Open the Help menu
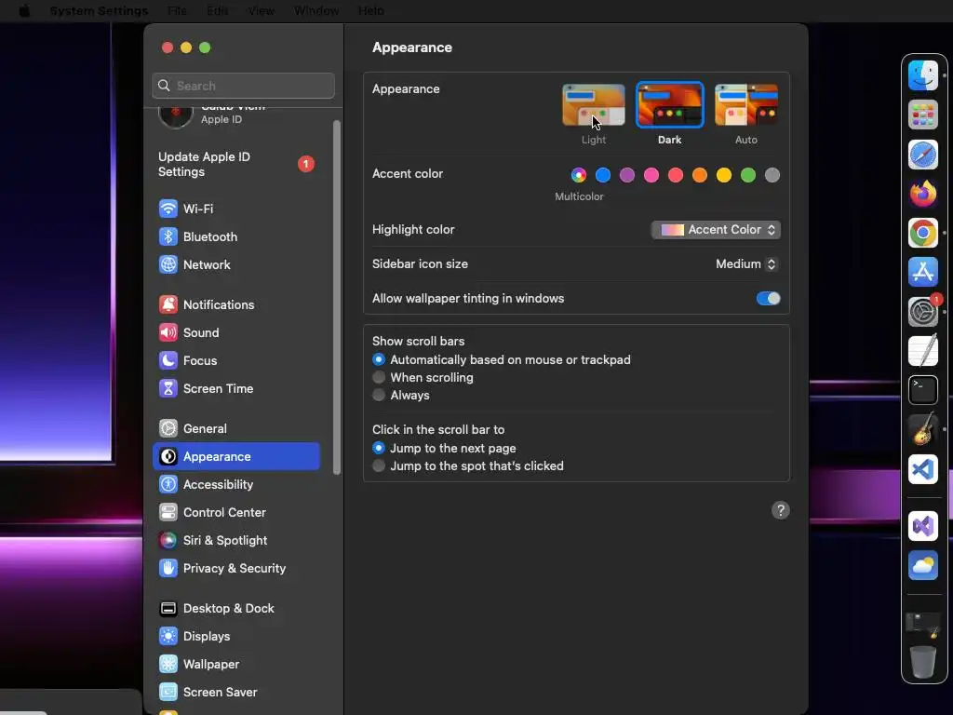This screenshot has height=715, width=953. (370, 11)
